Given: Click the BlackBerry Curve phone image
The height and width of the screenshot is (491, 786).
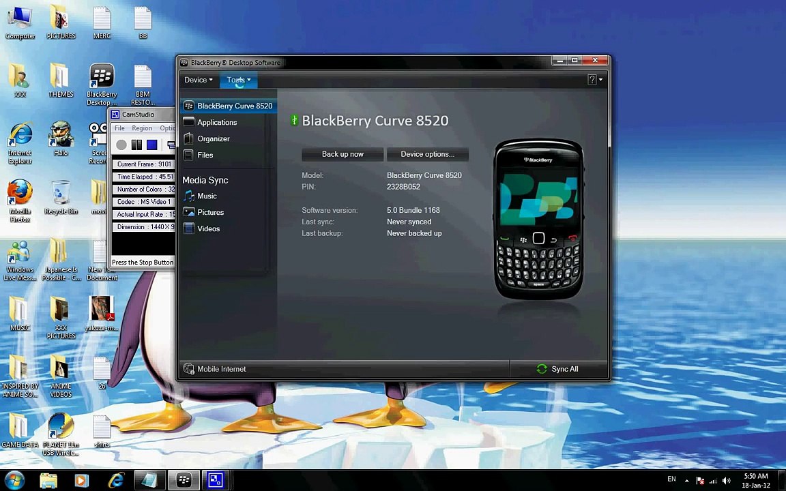Looking at the screenshot, I should point(538,220).
